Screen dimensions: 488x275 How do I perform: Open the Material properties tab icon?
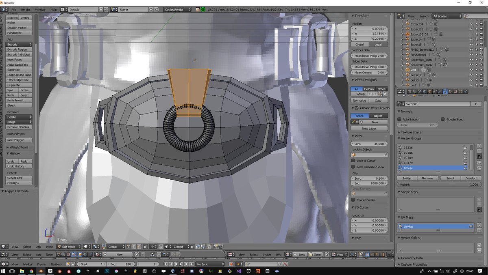pos(450,91)
